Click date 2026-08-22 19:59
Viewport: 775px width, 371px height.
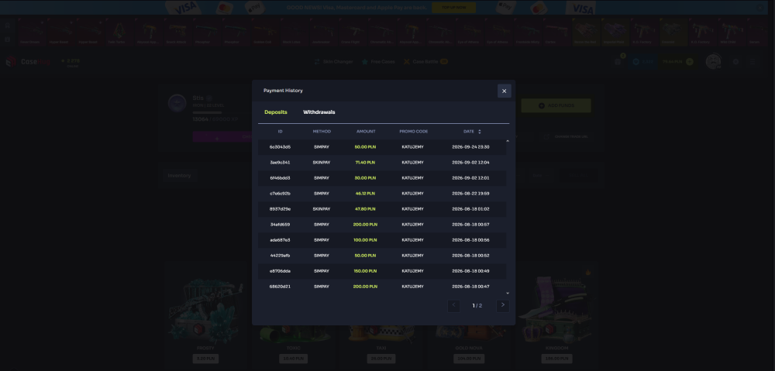pyautogui.click(x=470, y=193)
